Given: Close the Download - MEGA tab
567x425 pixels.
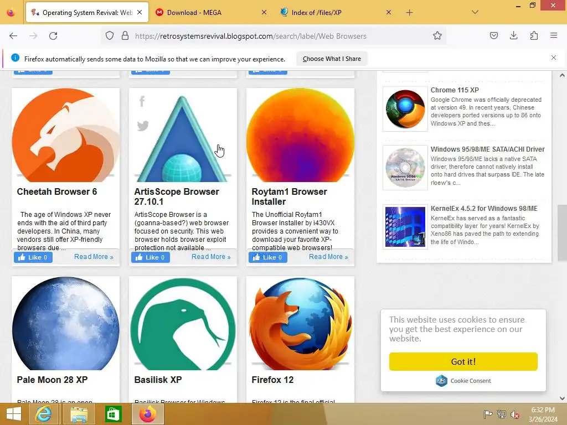Looking at the screenshot, I should [264, 12].
